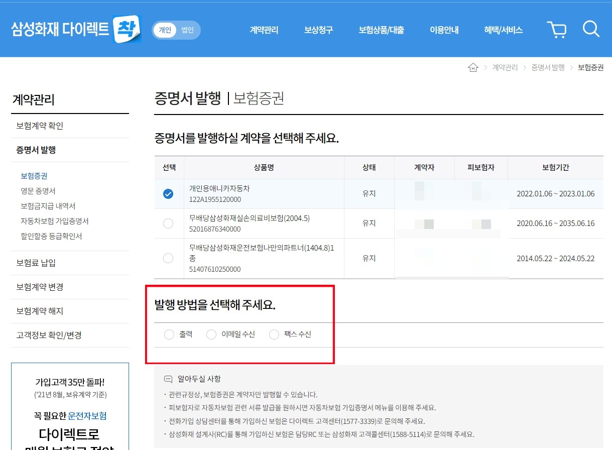Click the 증명서 발행 breadcrumb link

[548, 67]
